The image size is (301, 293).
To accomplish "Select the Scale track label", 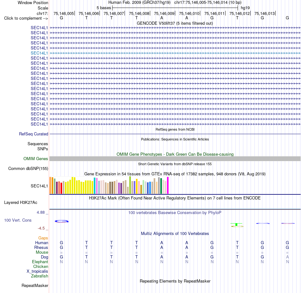I will click(x=43, y=8).
